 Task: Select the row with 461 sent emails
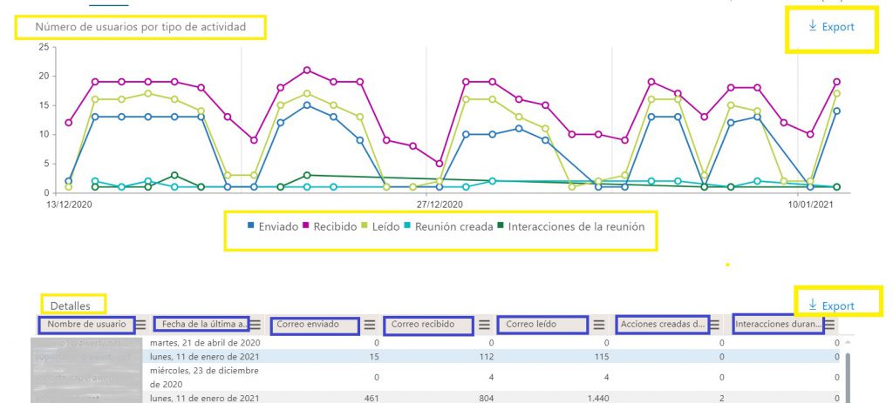point(436,397)
